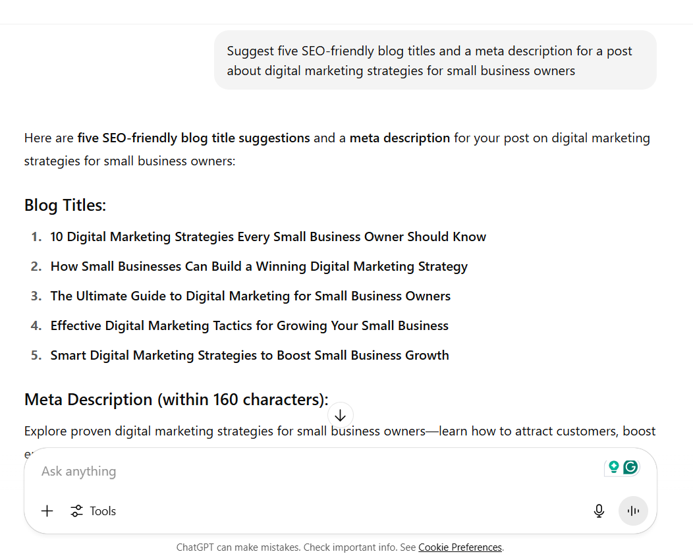The width and height of the screenshot is (693, 556).
Task: Start dictation using the microphone icon
Action: (599, 511)
